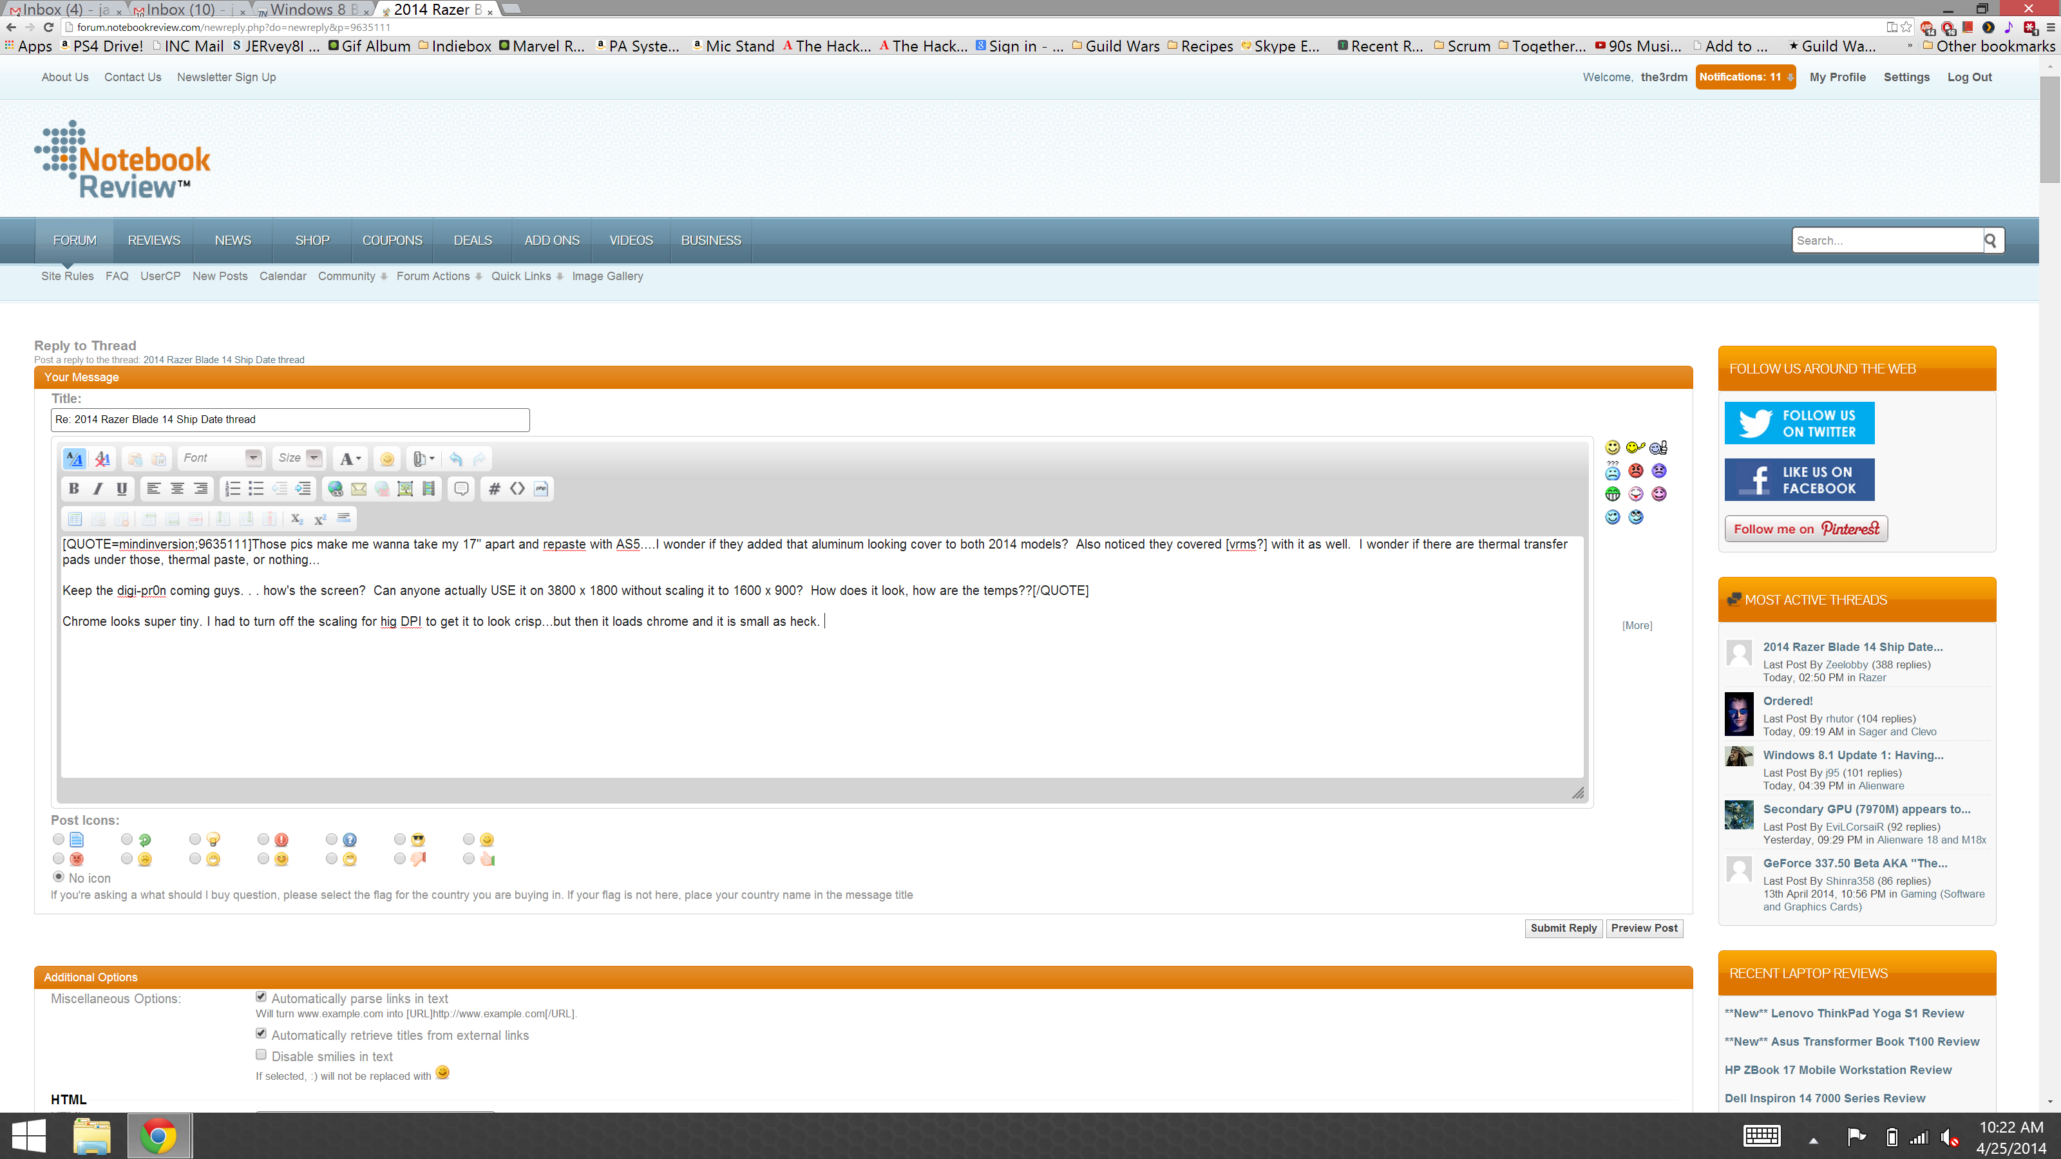The height and width of the screenshot is (1159, 2061).
Task: Select the No icon radio button
Action: click(x=59, y=876)
